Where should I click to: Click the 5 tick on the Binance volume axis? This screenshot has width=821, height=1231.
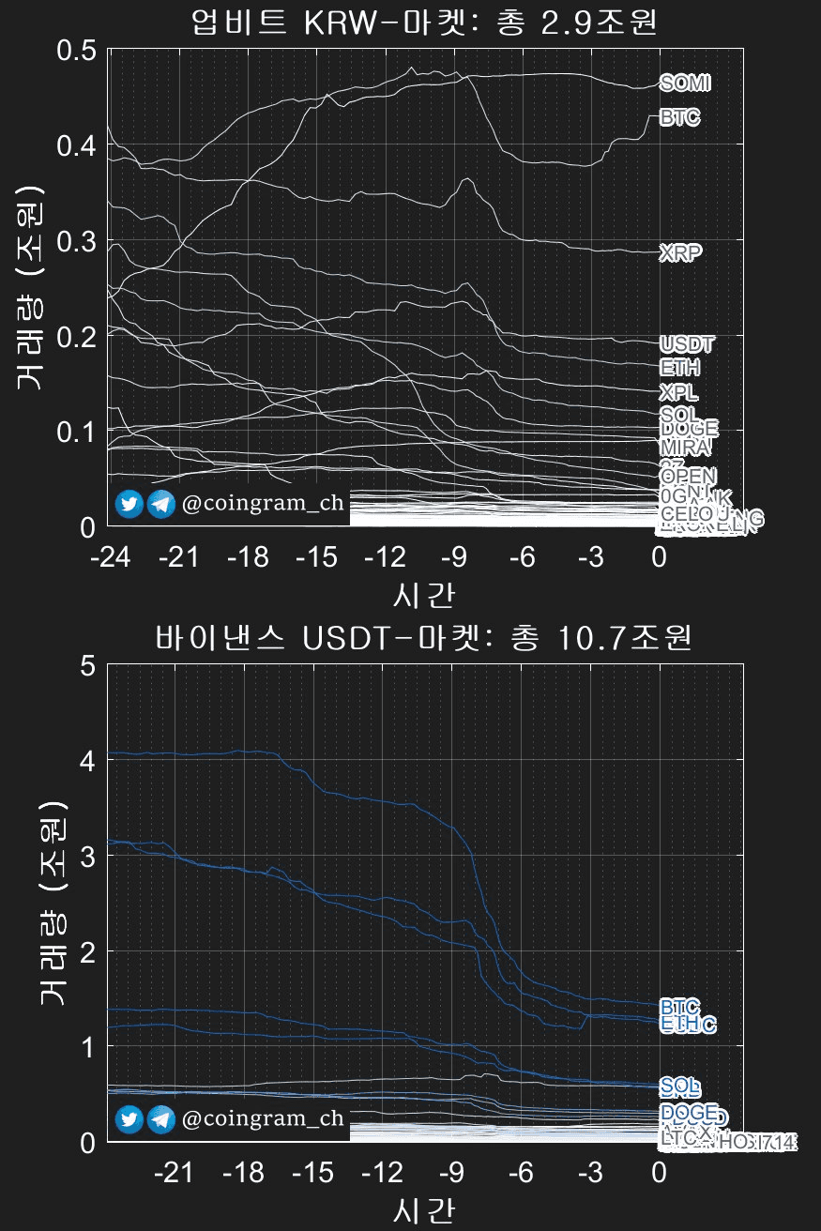(89, 666)
